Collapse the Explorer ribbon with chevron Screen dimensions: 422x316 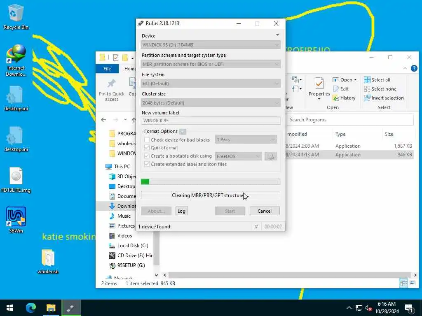[405, 69]
